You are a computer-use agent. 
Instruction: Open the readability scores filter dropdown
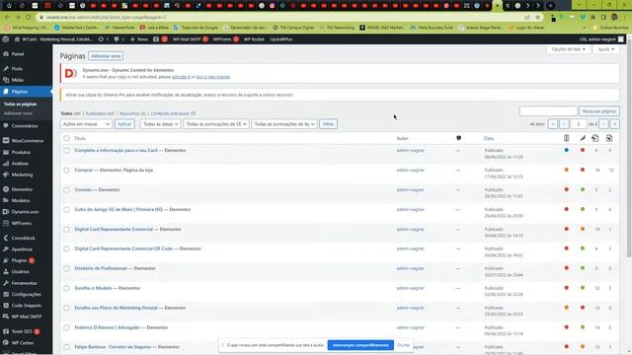[284, 124]
